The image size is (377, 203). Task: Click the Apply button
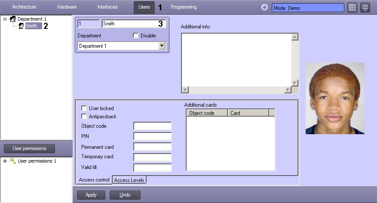(91, 195)
